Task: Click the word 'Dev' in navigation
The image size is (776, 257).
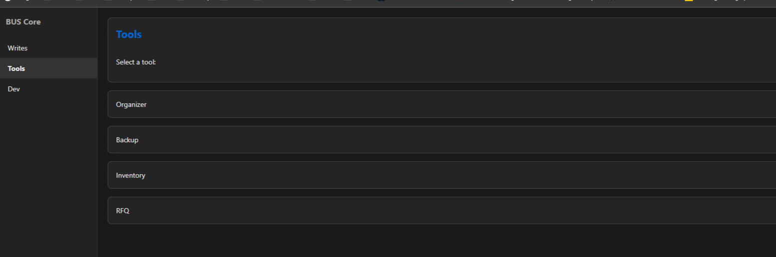Action: pos(14,89)
